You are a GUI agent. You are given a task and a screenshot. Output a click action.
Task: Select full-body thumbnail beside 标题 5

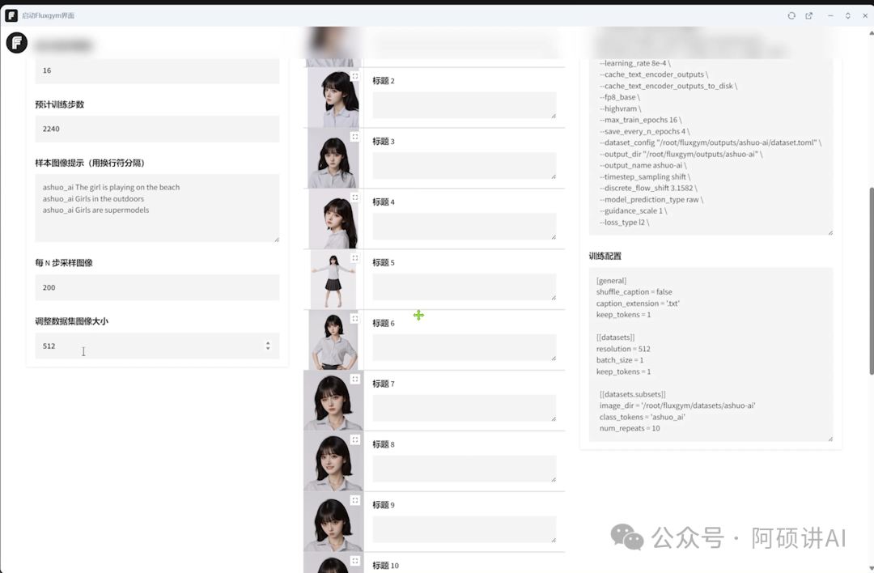point(333,280)
